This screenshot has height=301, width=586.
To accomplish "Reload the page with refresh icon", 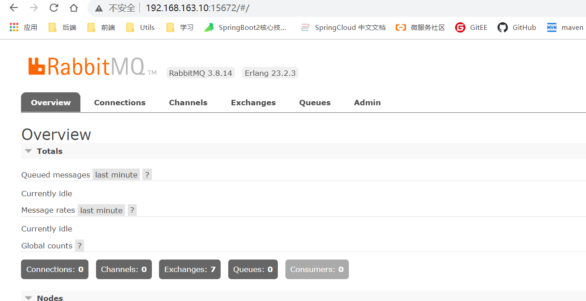I will point(54,8).
